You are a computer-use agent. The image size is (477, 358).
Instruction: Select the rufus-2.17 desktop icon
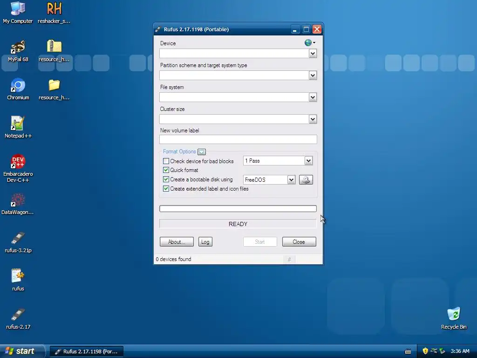[x=18, y=318]
